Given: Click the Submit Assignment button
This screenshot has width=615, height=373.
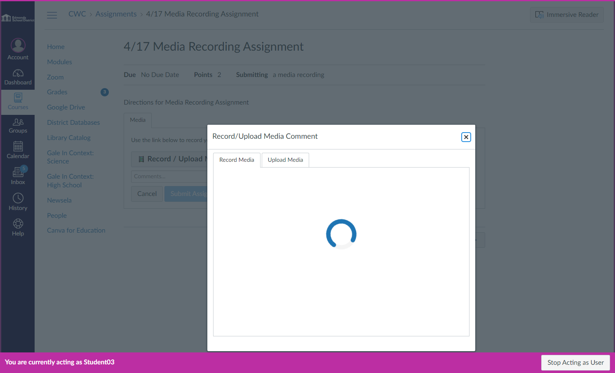Looking at the screenshot, I should (186, 194).
